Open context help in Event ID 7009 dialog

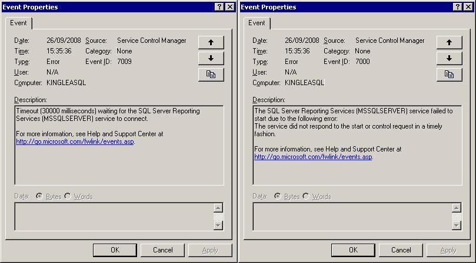pos(219,7)
